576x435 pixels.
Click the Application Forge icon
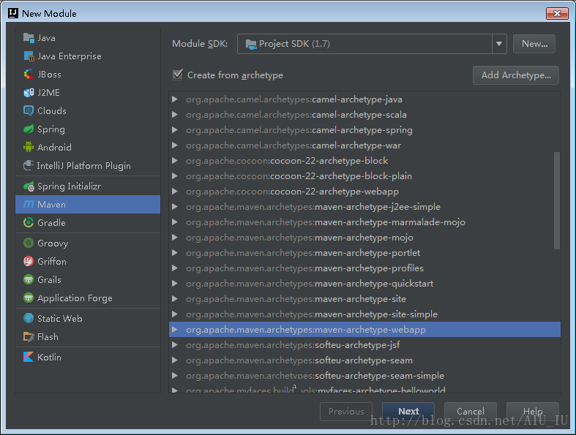[x=29, y=298]
